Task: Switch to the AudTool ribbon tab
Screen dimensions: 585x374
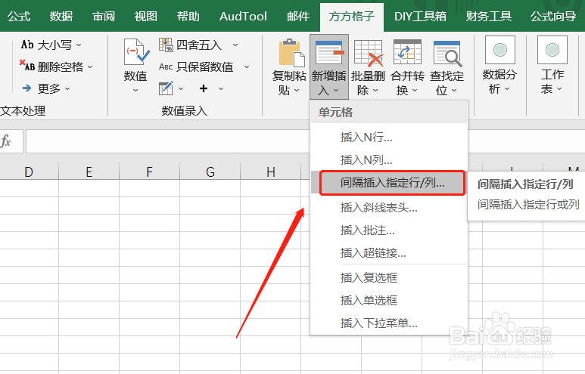Action: pos(243,17)
